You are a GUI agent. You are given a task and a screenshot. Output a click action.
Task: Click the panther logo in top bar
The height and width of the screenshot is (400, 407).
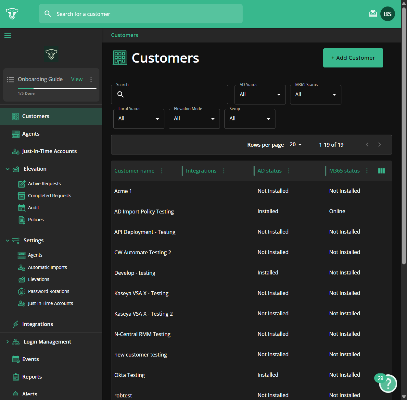(12, 14)
